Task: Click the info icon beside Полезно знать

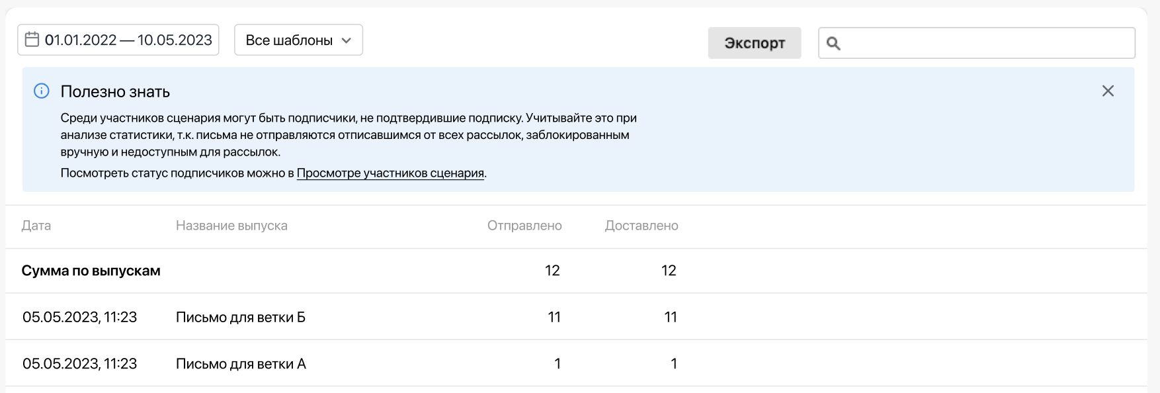Action: [x=42, y=91]
